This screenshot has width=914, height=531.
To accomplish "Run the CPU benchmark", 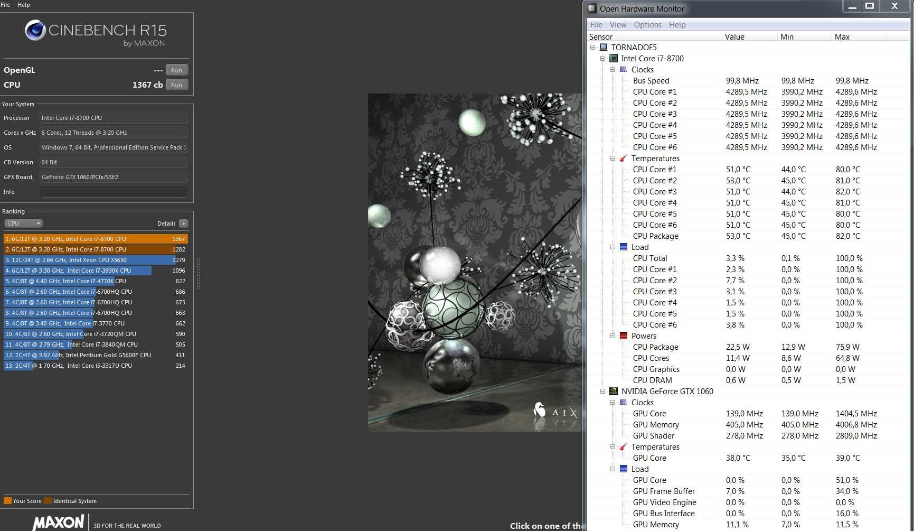I will [177, 85].
